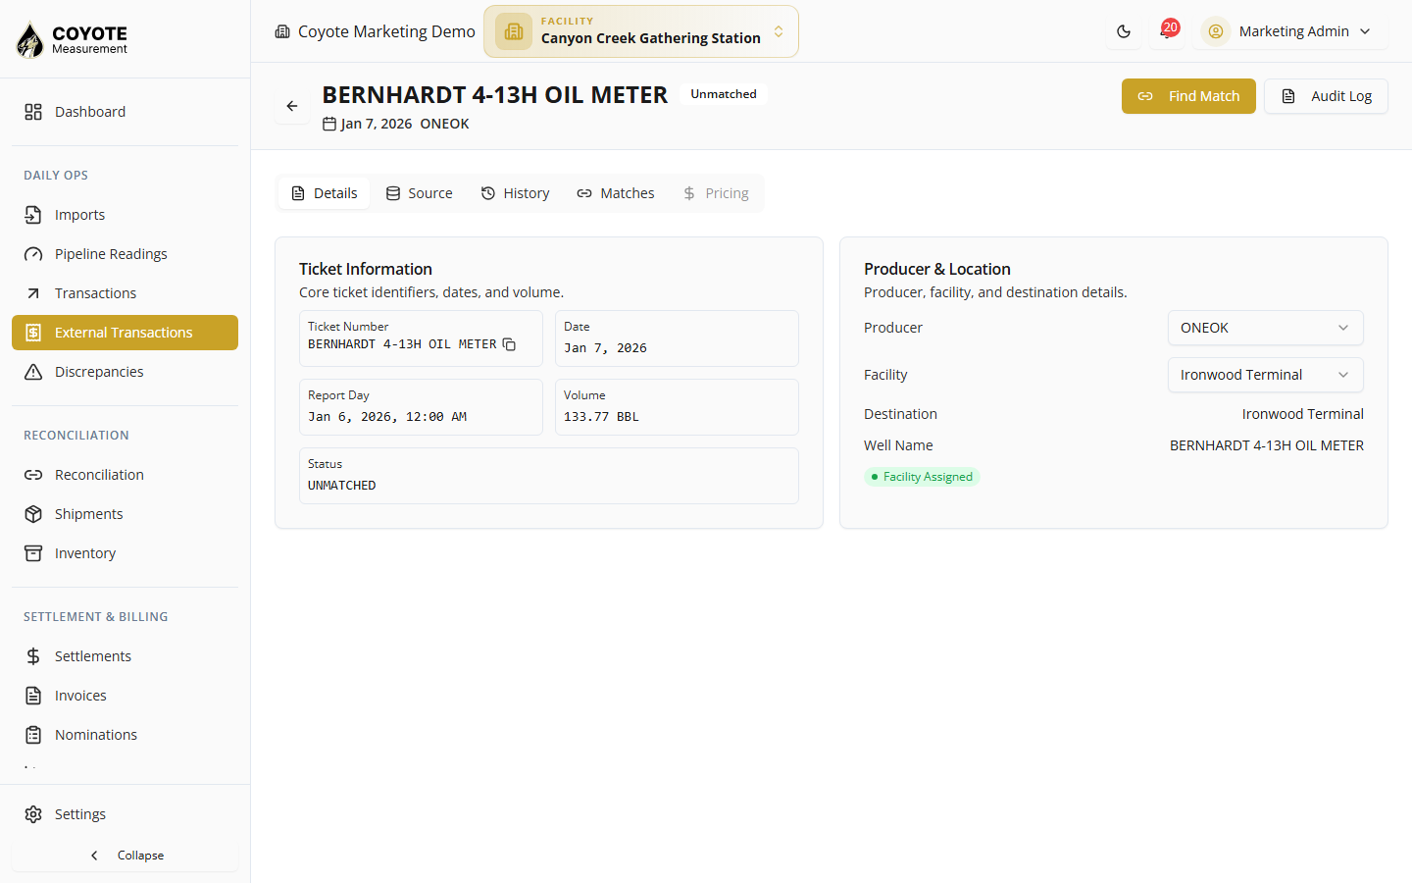Open Inventory from the sidebar
Image resolution: width=1412 pixels, height=883 pixels.
(125, 553)
